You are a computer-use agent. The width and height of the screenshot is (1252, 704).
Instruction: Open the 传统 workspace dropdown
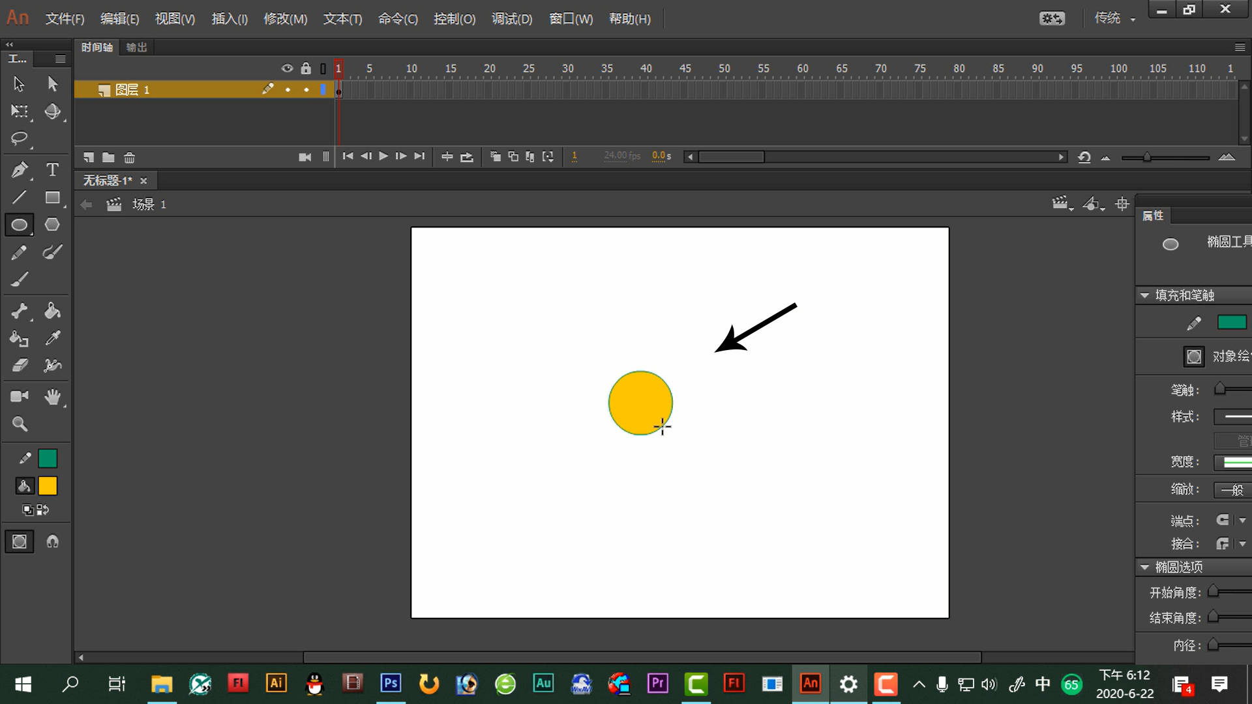click(1115, 18)
